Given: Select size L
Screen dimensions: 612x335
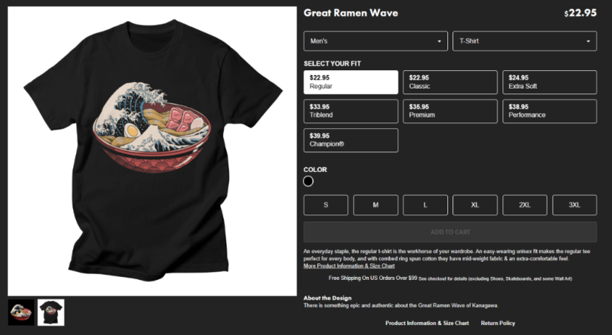Looking at the screenshot, I should tap(426, 205).
